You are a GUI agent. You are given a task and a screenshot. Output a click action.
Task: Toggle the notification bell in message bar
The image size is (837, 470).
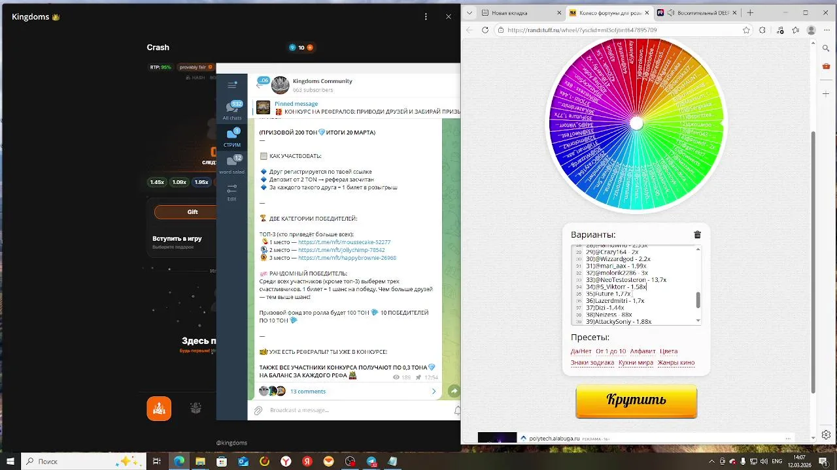pyautogui.click(x=457, y=411)
